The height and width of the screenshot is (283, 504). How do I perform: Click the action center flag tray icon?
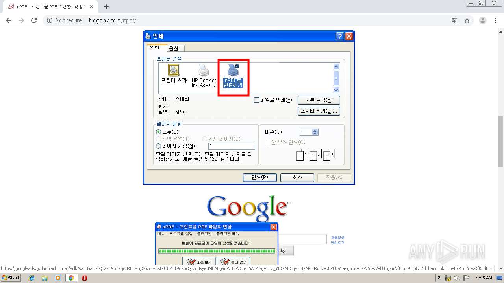pyautogui.click(x=467, y=278)
